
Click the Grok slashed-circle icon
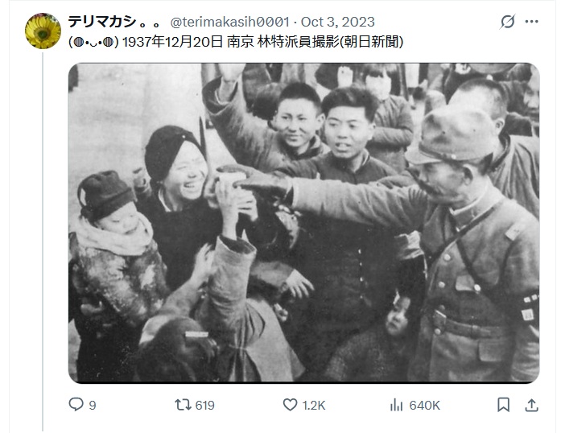tap(508, 22)
